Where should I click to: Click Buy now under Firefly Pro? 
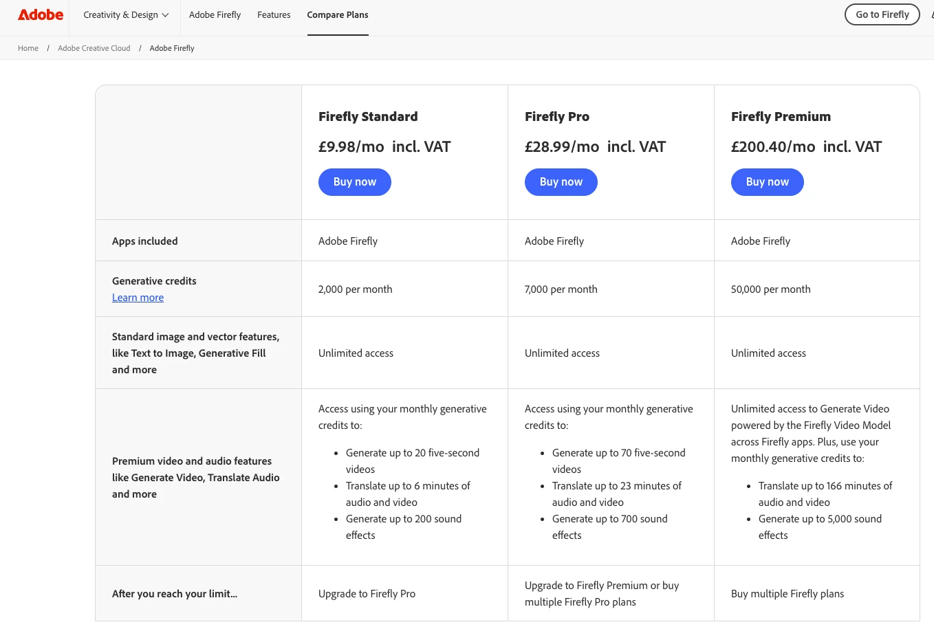(561, 182)
